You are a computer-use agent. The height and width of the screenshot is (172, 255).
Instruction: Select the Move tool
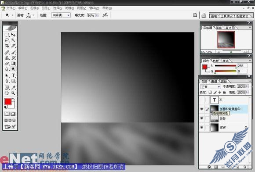coord(13,35)
